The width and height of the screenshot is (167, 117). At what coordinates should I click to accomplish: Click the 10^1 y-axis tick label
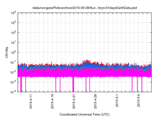[x=14, y=43]
